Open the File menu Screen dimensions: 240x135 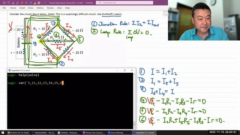4,8
